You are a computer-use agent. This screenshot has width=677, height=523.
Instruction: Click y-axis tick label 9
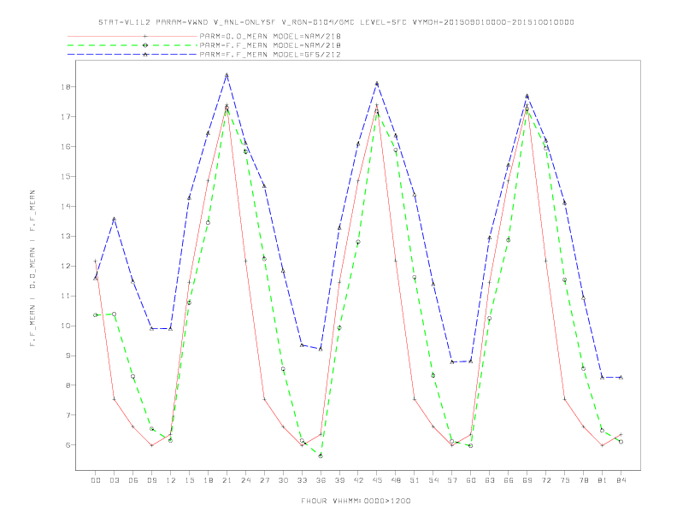coord(68,356)
